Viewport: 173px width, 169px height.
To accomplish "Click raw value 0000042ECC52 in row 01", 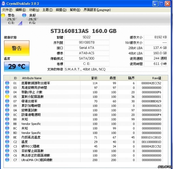I will (151, 83).
